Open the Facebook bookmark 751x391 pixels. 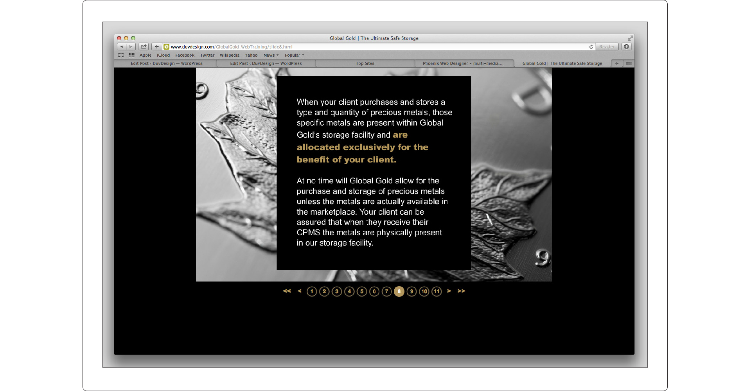pos(185,55)
